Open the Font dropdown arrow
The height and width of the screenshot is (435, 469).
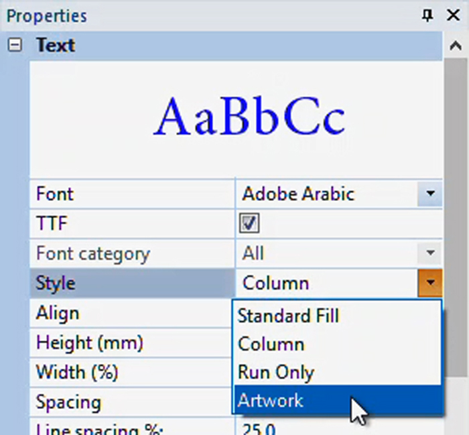[x=429, y=194]
